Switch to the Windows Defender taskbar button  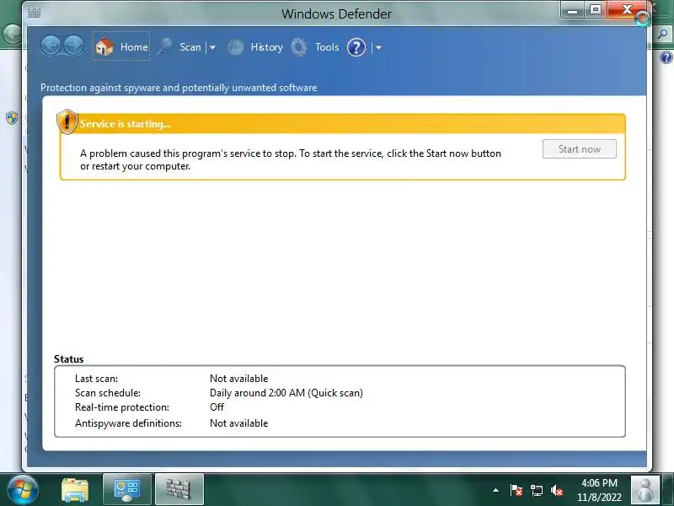(179, 490)
